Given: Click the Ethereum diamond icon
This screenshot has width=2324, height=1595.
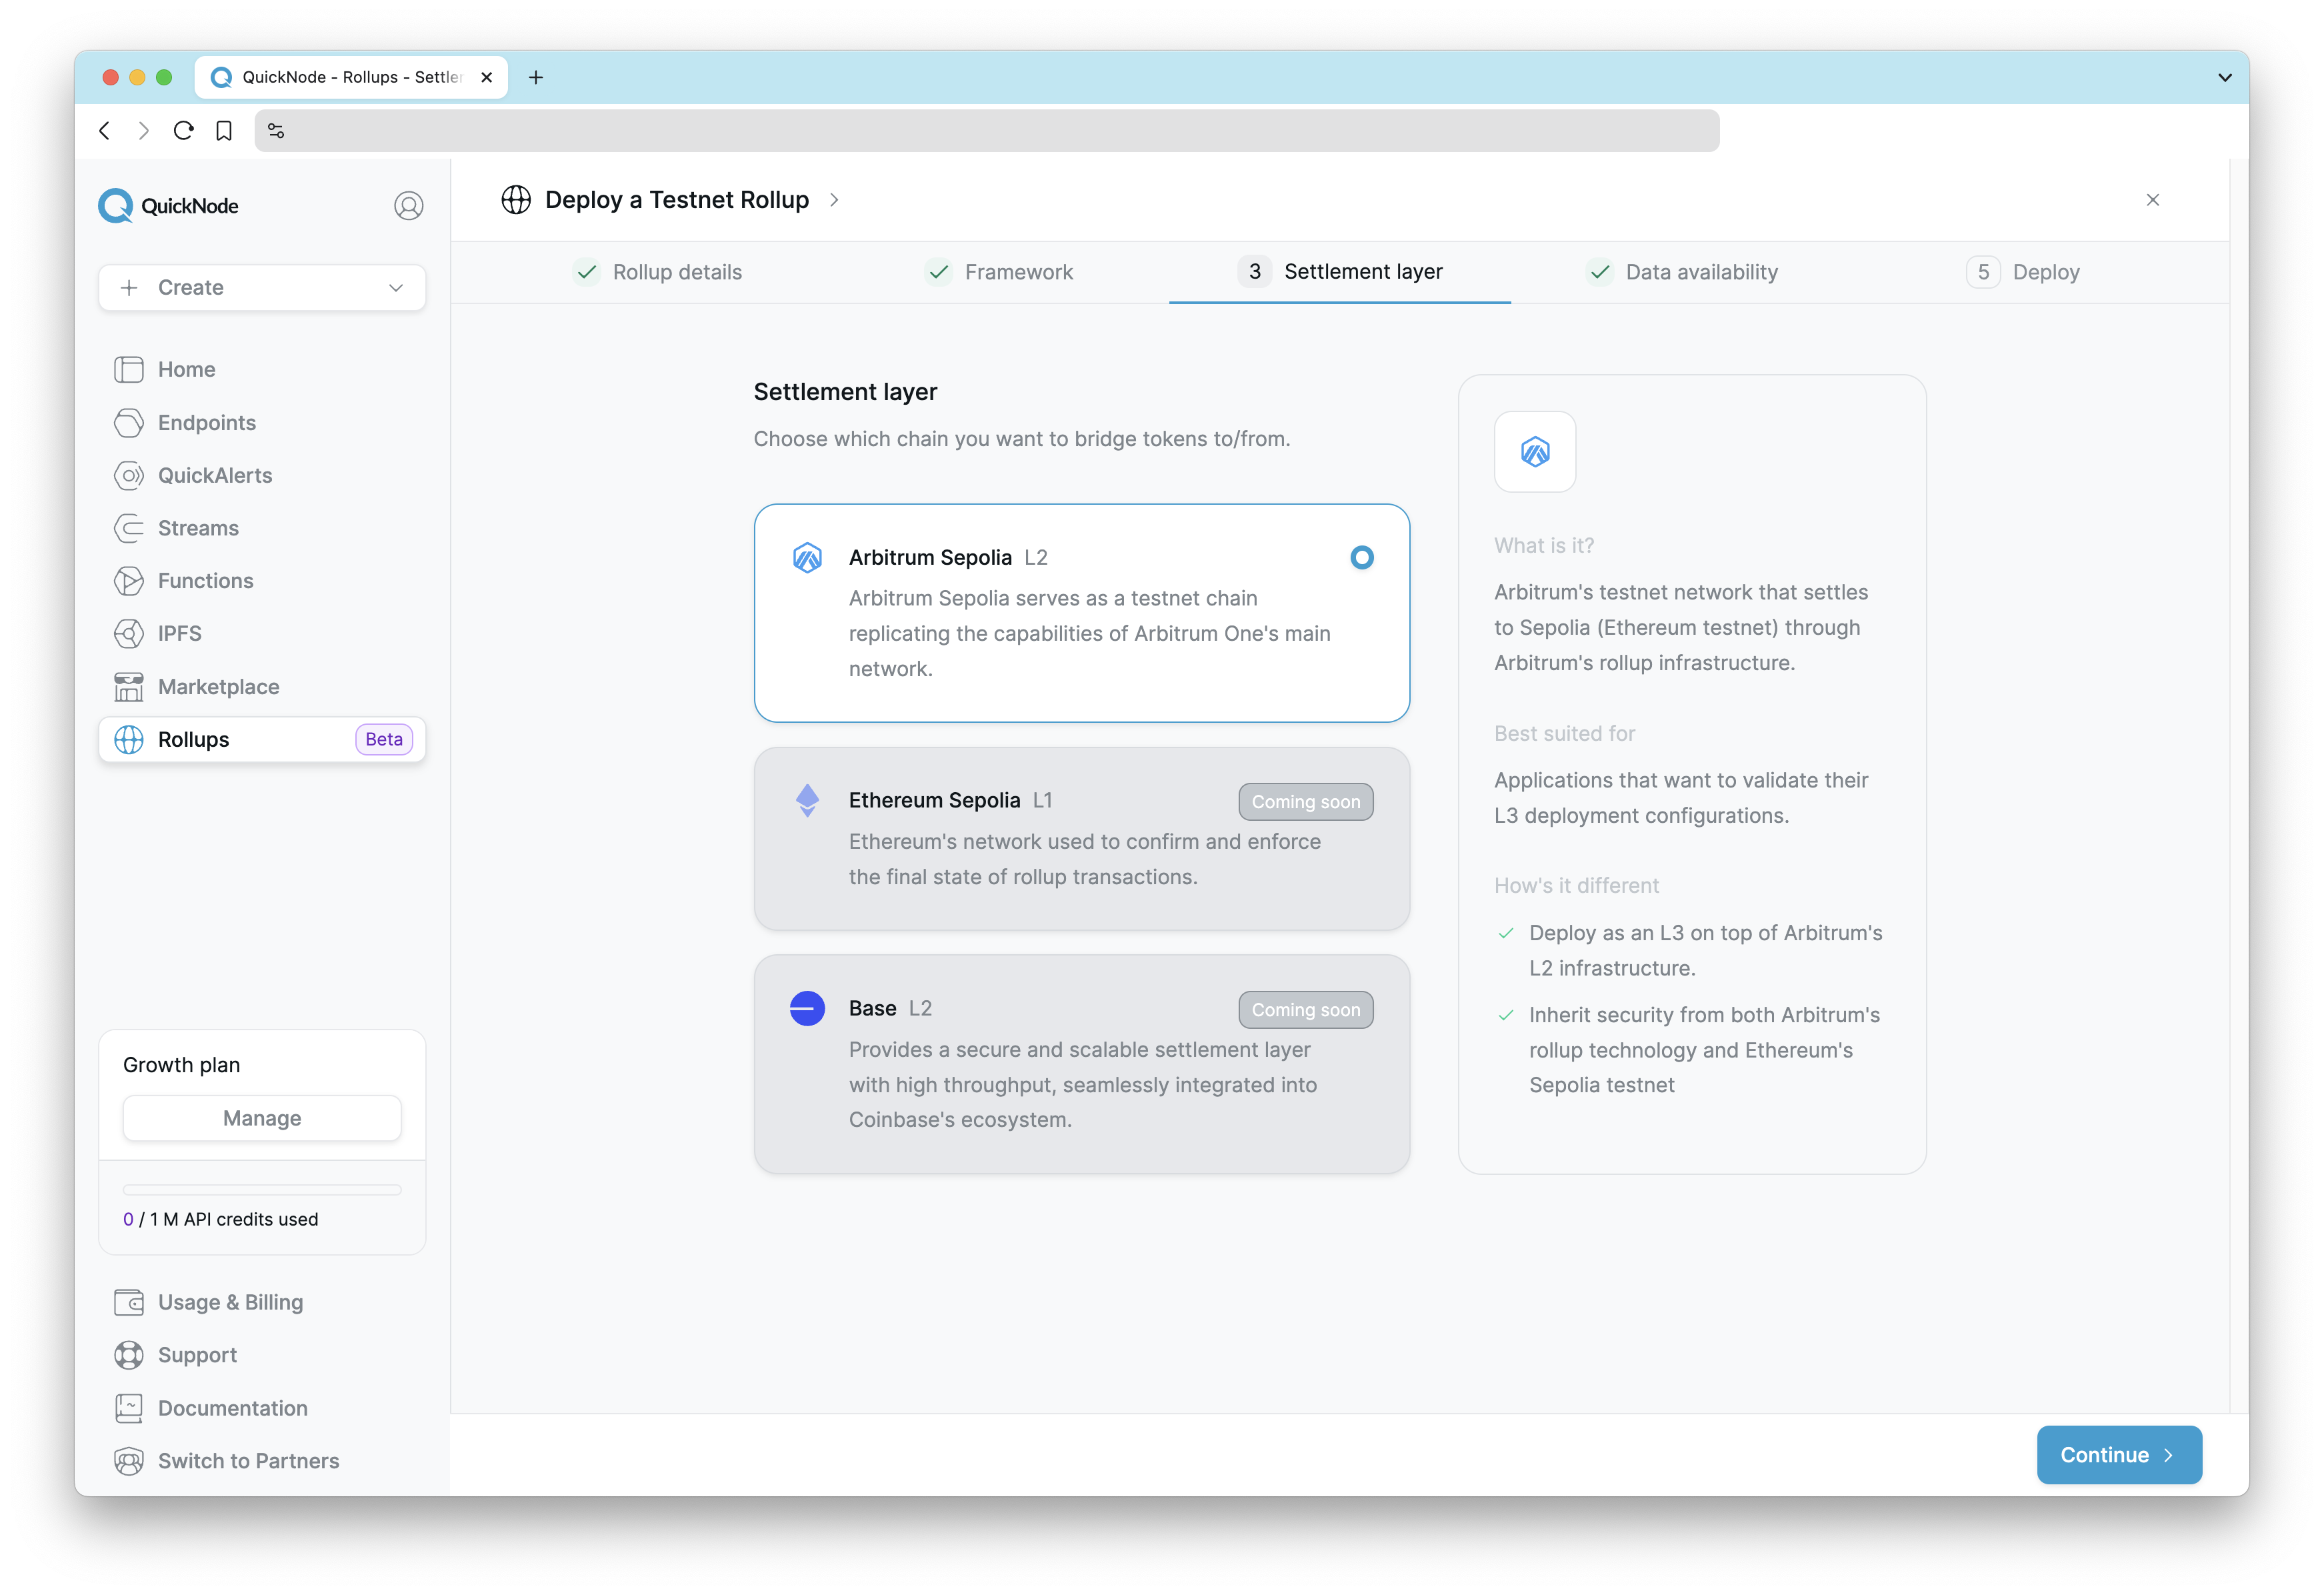Looking at the screenshot, I should click(x=807, y=800).
